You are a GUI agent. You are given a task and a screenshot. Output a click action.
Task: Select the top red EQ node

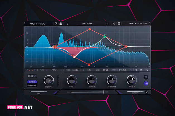pyautogui.click(x=90, y=29)
